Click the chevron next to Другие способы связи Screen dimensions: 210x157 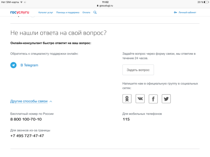pyautogui.click(x=51, y=102)
